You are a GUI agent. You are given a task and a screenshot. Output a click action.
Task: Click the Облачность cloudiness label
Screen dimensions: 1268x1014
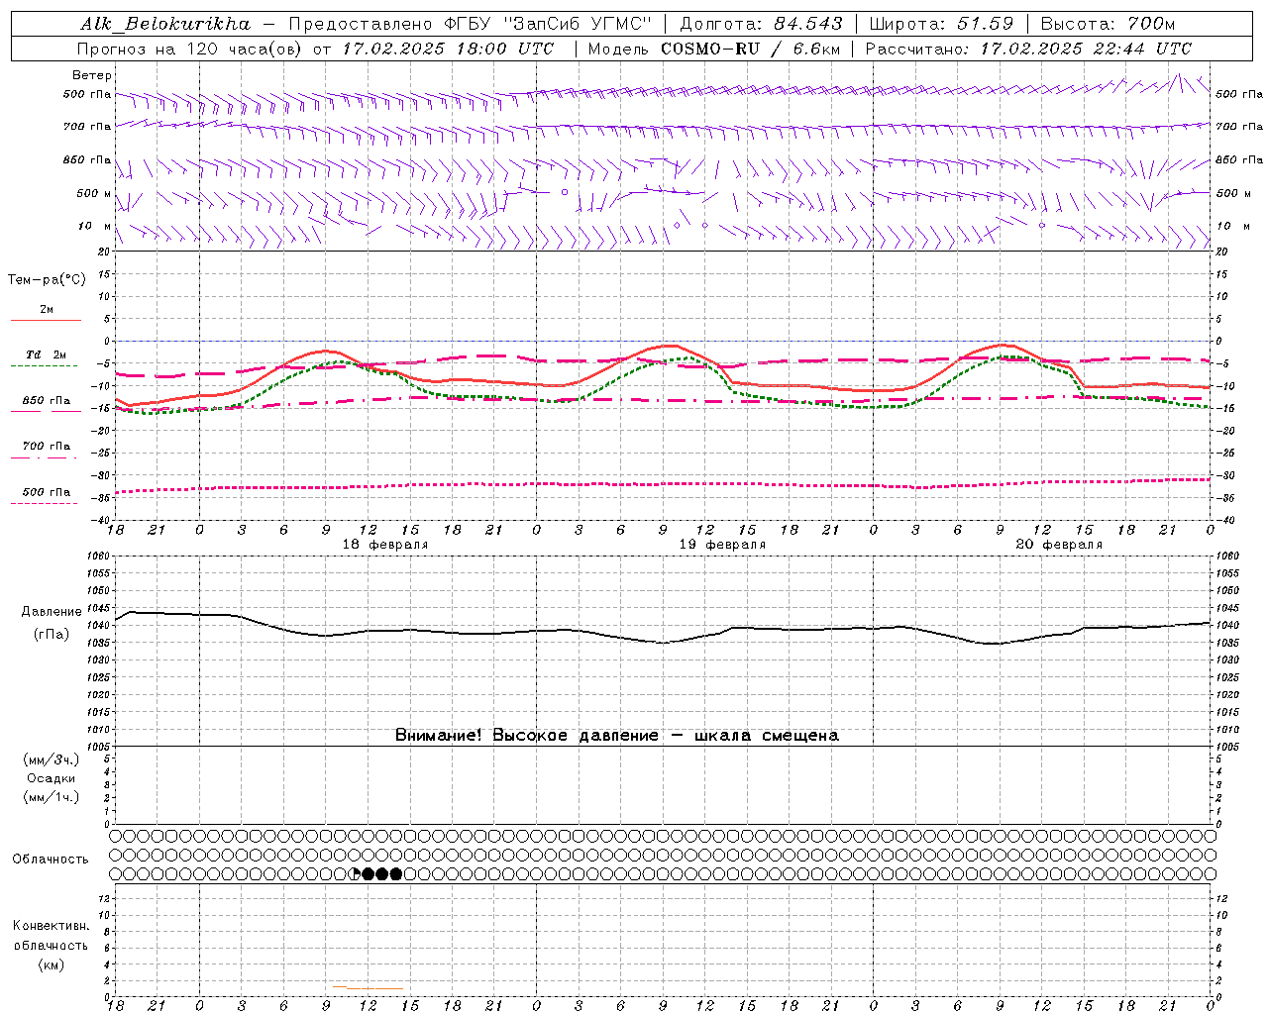[x=51, y=860]
